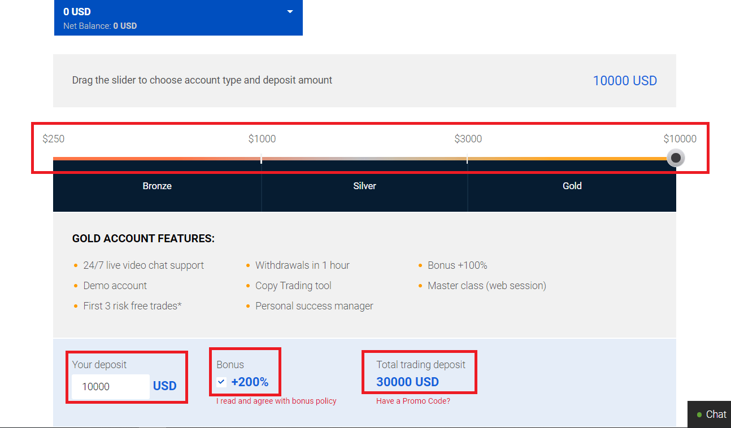Click the 30000 USD total trading deposit
Viewport: 731px width, 428px height.
click(407, 382)
